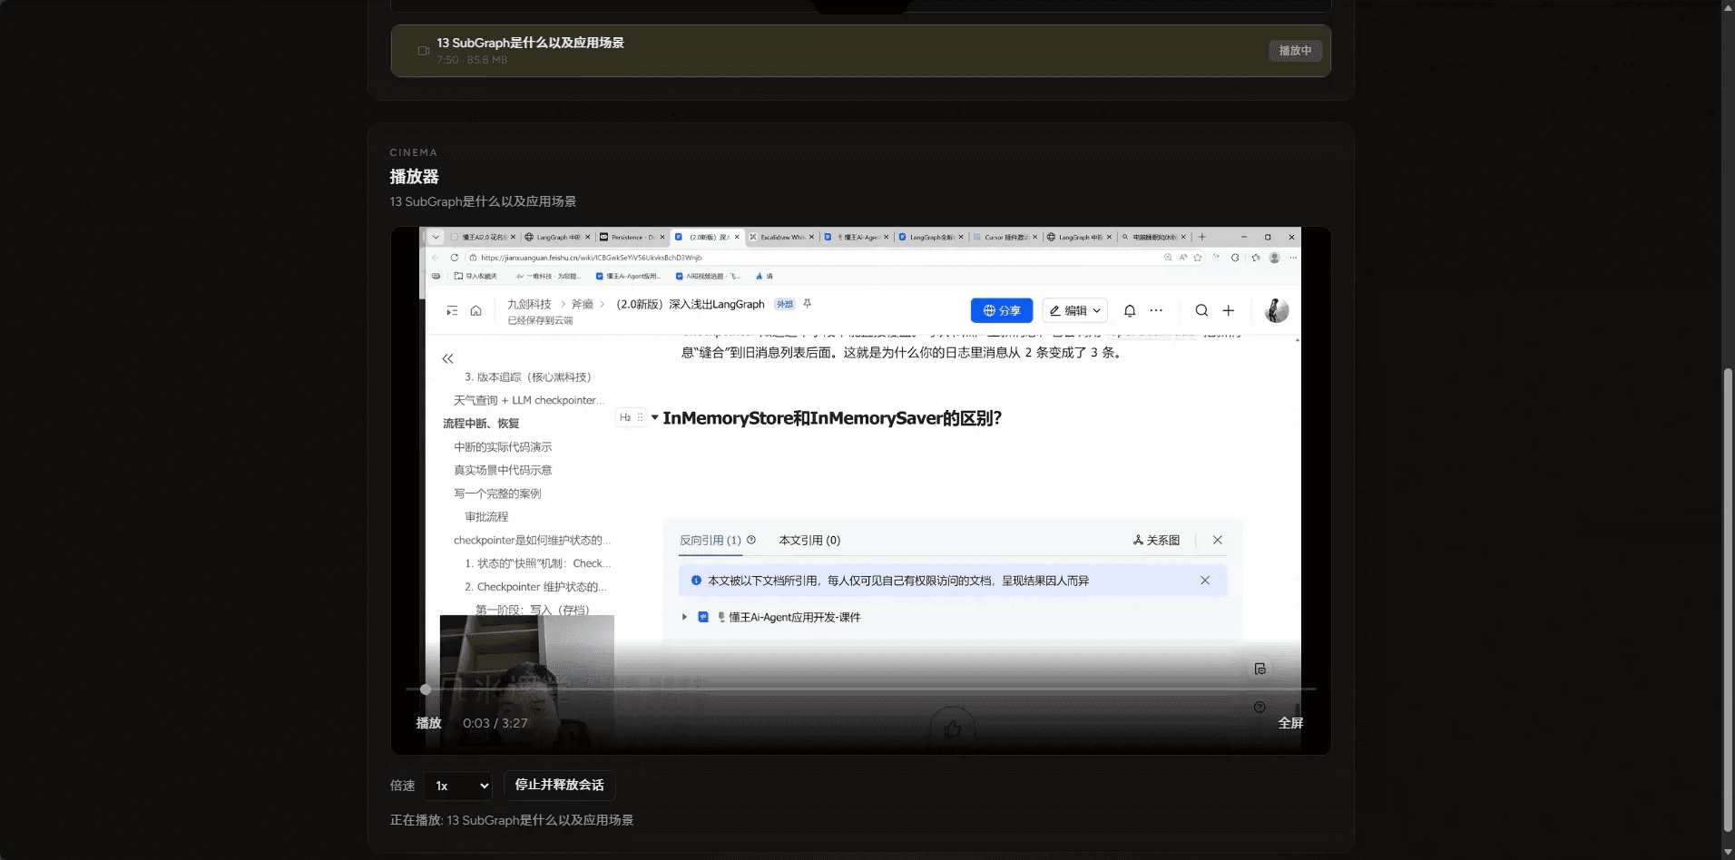Select outline item 1. 状态的"快照"机制
The width and height of the screenshot is (1735, 860).
coord(537,563)
